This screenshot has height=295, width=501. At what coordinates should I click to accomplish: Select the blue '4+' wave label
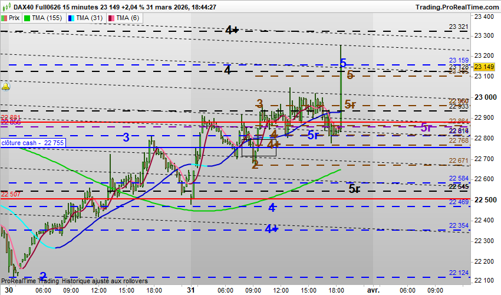click(x=272, y=229)
